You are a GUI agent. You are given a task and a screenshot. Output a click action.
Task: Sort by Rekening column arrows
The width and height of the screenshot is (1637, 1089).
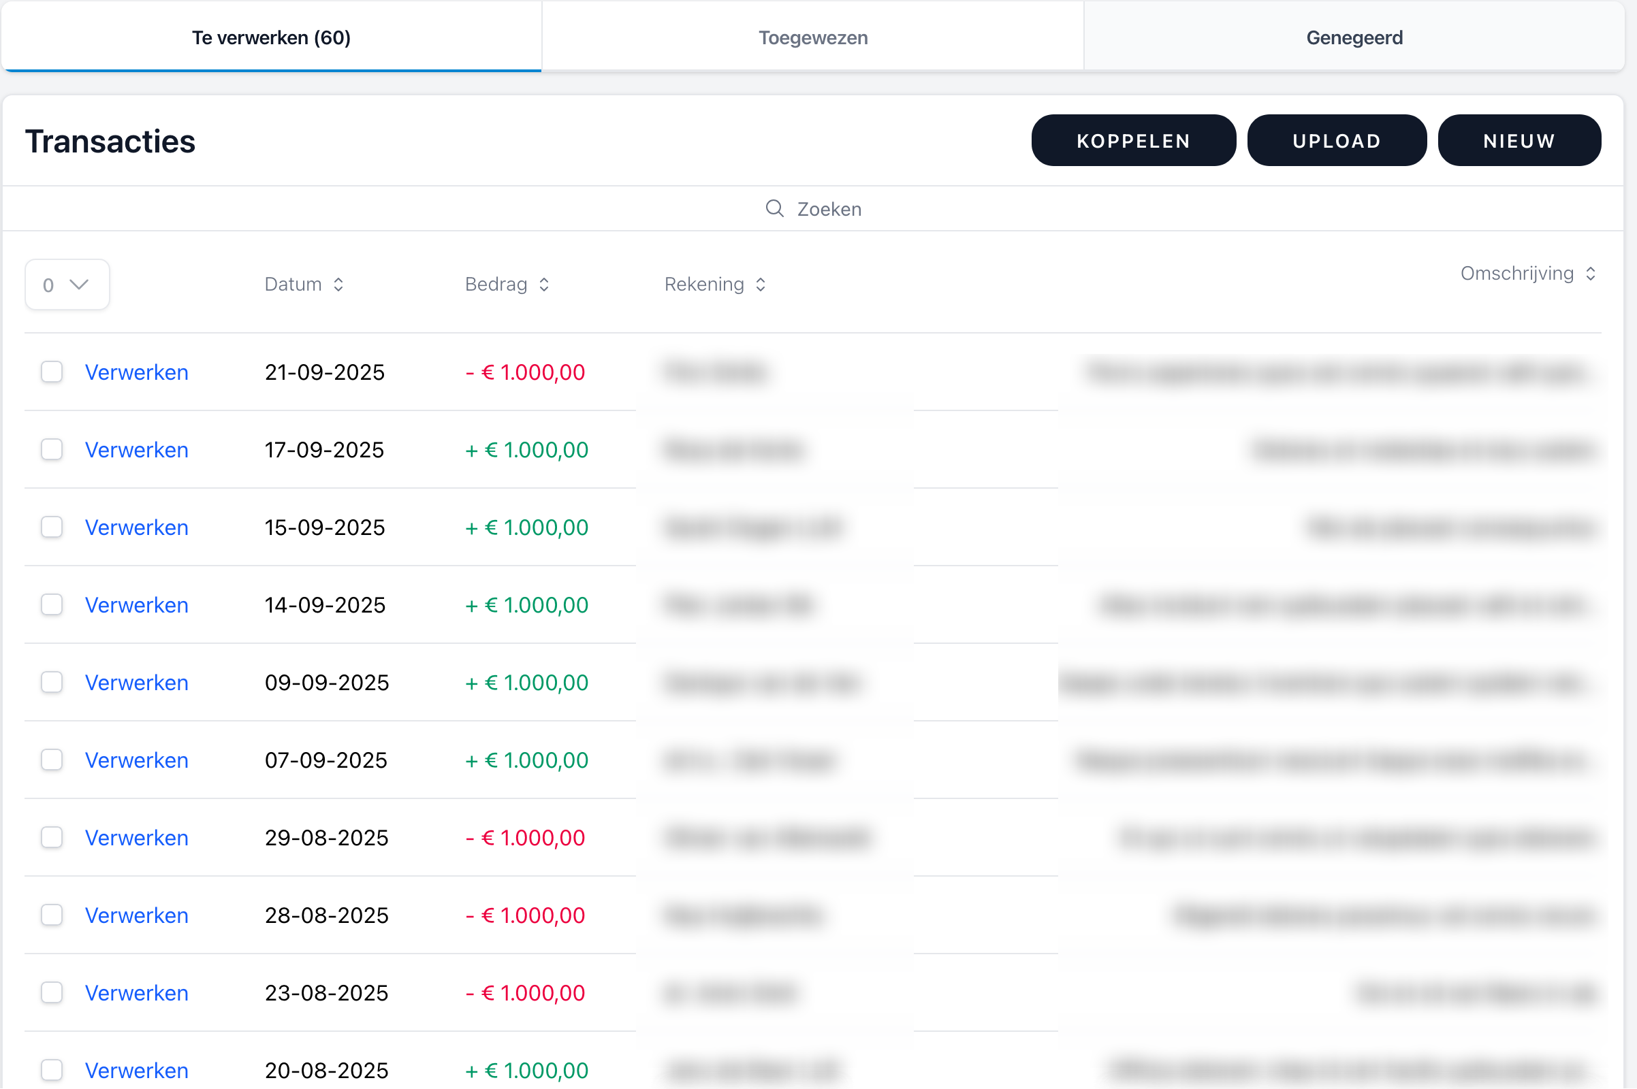pyautogui.click(x=761, y=285)
